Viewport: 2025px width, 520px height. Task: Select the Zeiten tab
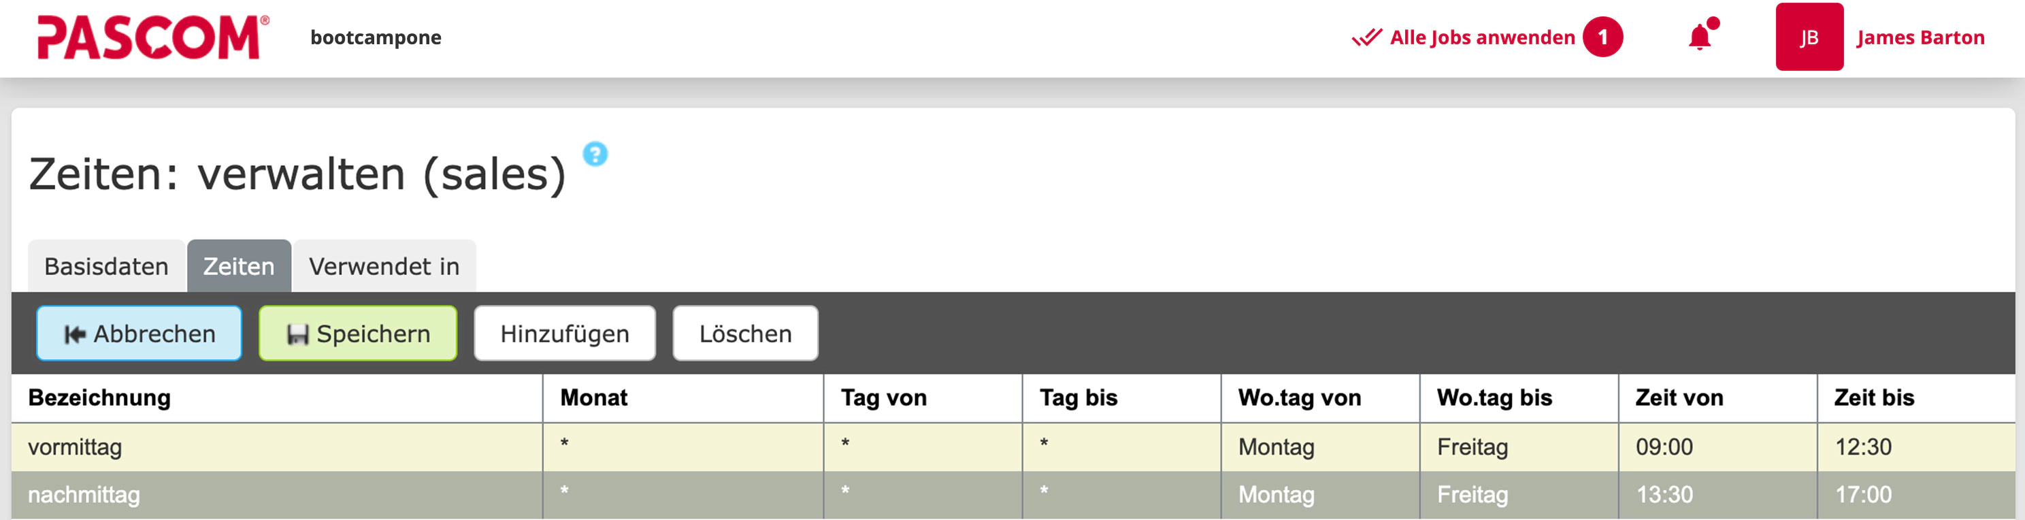[239, 267]
